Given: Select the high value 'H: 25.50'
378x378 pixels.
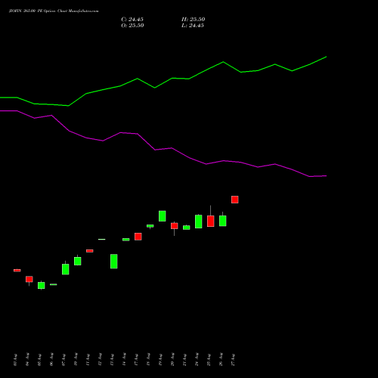Looking at the screenshot, I should [x=194, y=20].
